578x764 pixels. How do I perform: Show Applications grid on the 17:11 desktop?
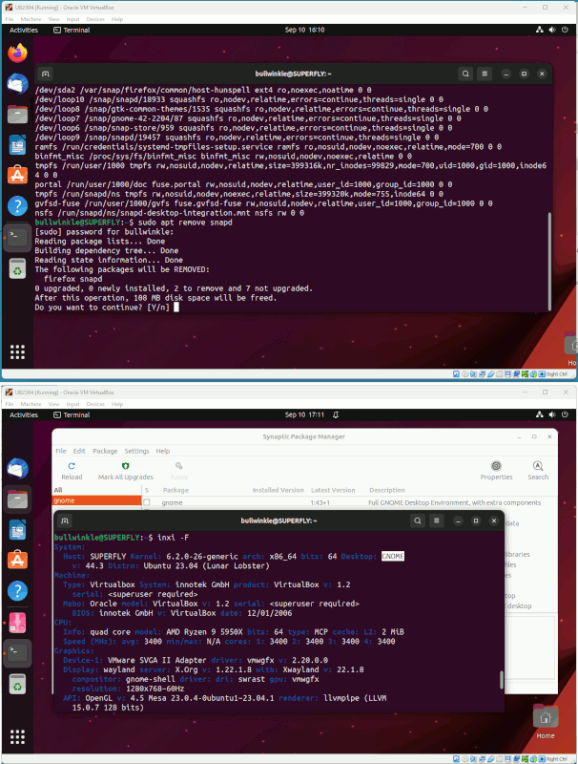[x=17, y=736]
